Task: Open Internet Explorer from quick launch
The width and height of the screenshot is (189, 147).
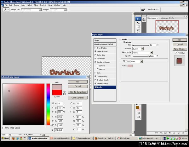Action: (x=17, y=138)
